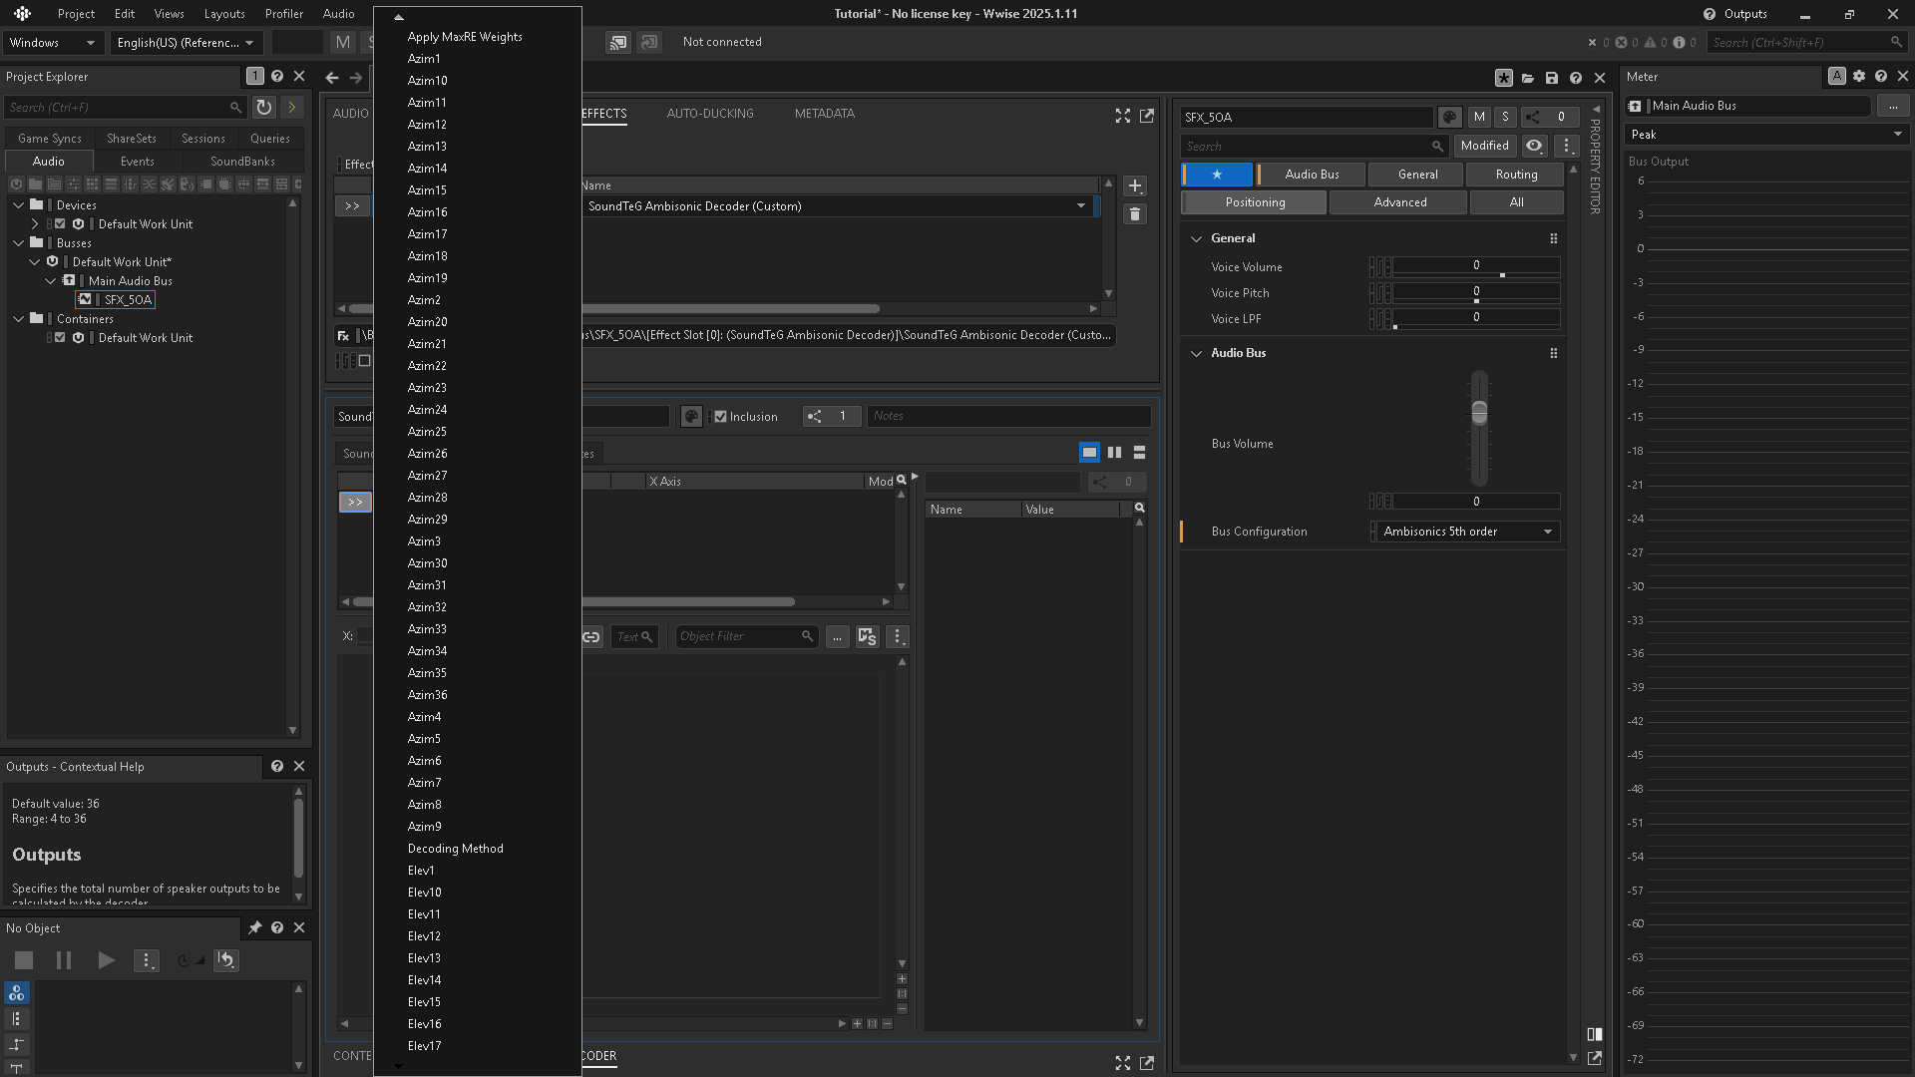Switch to the AUTO-DUCKING tab
Viewport: 1915px width, 1077px height.
point(710,114)
